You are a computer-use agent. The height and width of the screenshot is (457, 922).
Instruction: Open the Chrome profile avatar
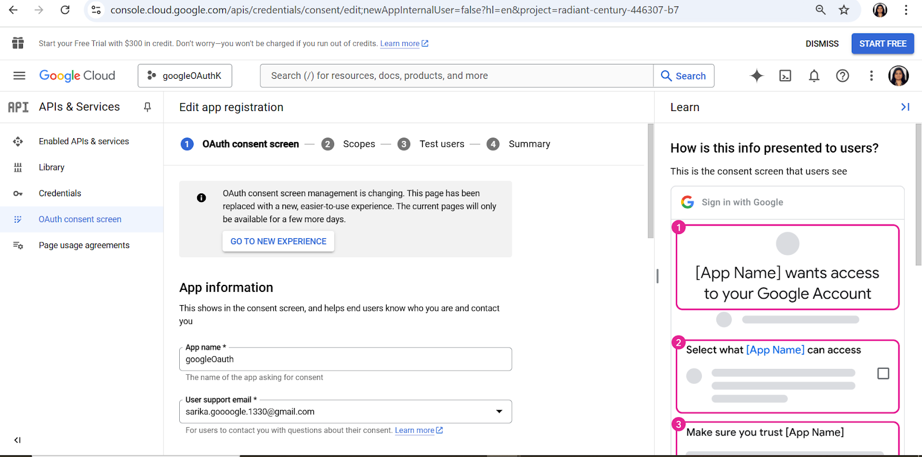(x=880, y=10)
